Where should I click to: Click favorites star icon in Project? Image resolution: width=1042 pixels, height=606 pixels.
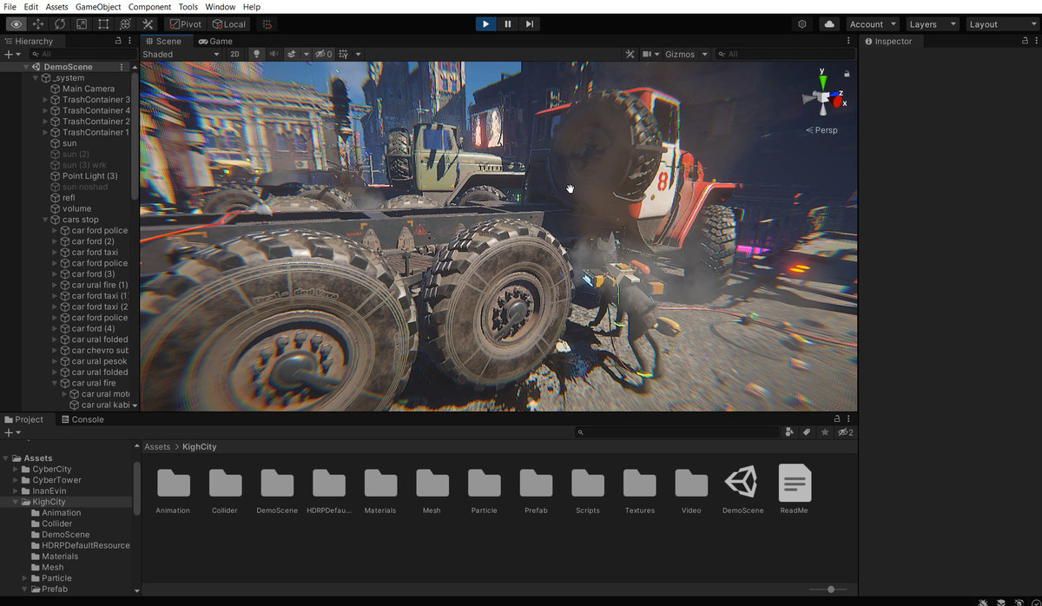point(825,431)
